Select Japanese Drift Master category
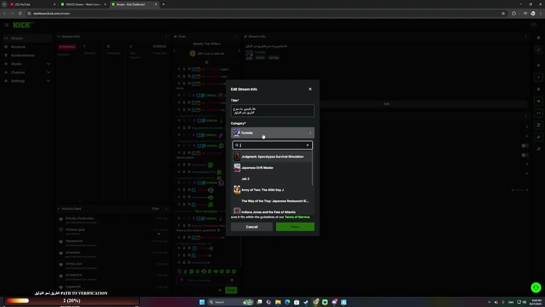 point(272,168)
